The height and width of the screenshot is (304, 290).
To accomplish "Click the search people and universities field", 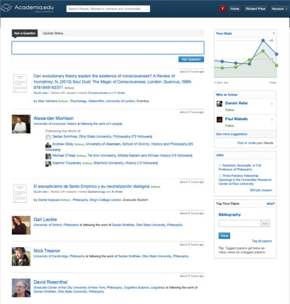I will click(x=108, y=9).
